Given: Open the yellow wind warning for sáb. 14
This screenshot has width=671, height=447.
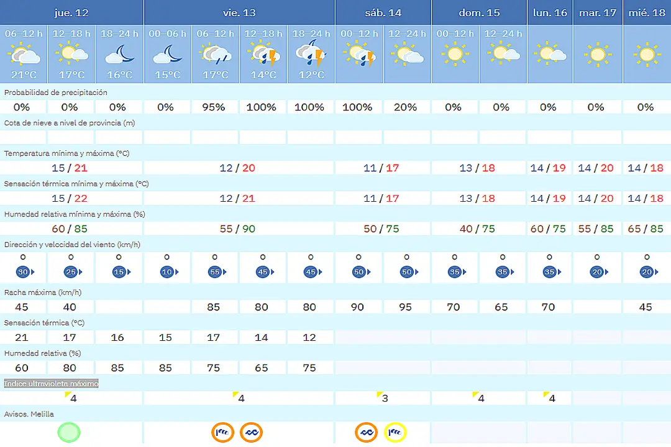Looking at the screenshot, I should click(395, 433).
